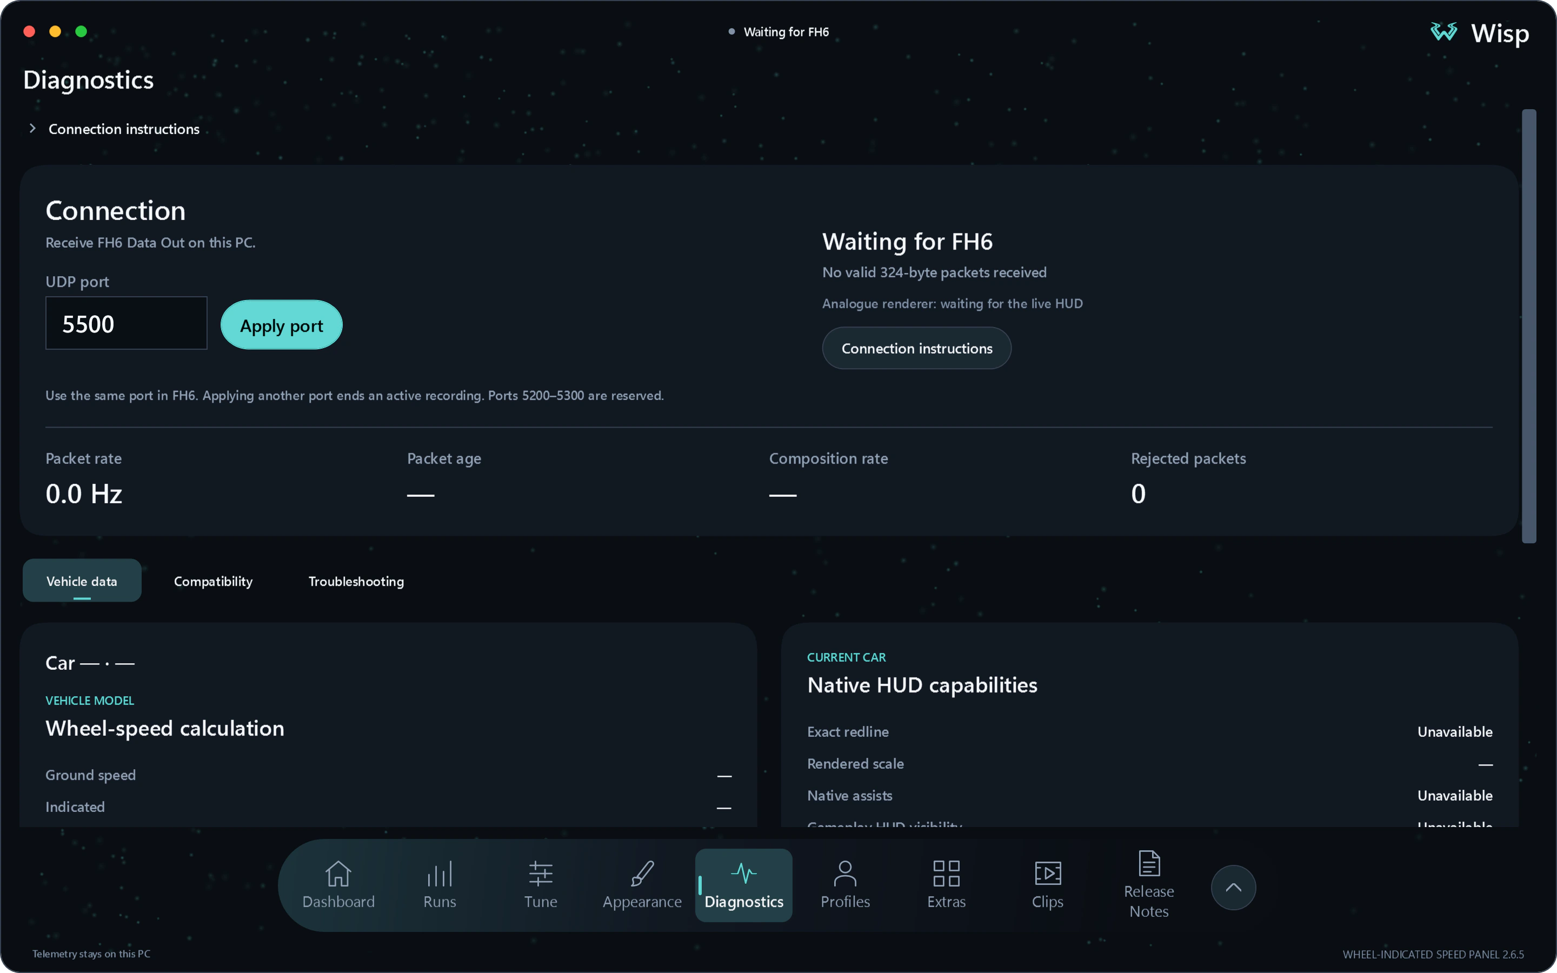This screenshot has width=1557, height=973.
Task: Select the Diagnostics pulse icon
Action: [x=744, y=873]
